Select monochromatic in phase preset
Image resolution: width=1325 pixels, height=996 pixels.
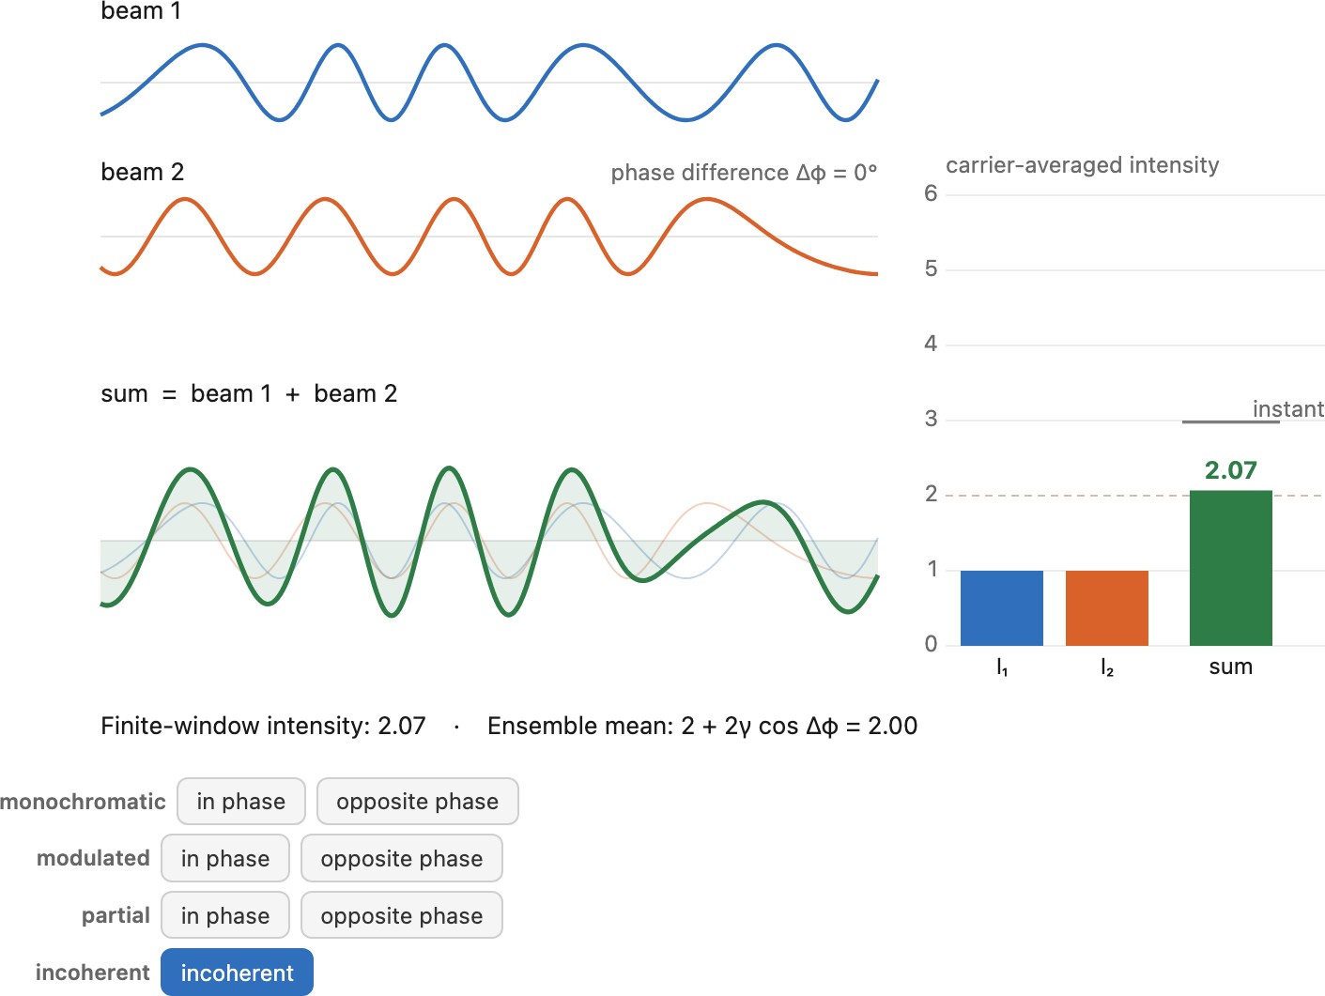[241, 802]
